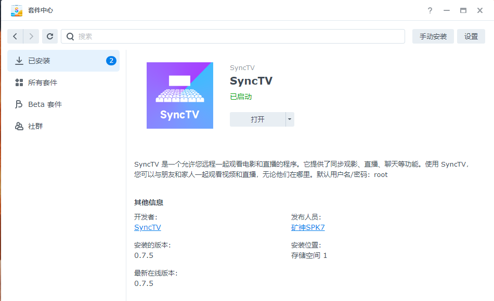Click inside the search input field

coord(208,36)
